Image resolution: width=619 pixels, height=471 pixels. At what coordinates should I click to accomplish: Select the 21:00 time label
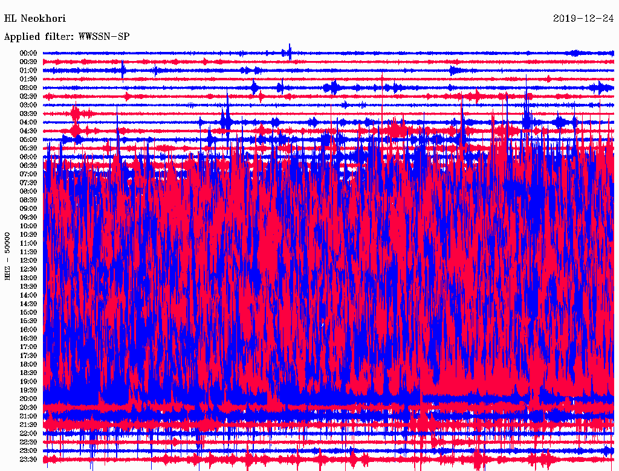tap(28, 416)
